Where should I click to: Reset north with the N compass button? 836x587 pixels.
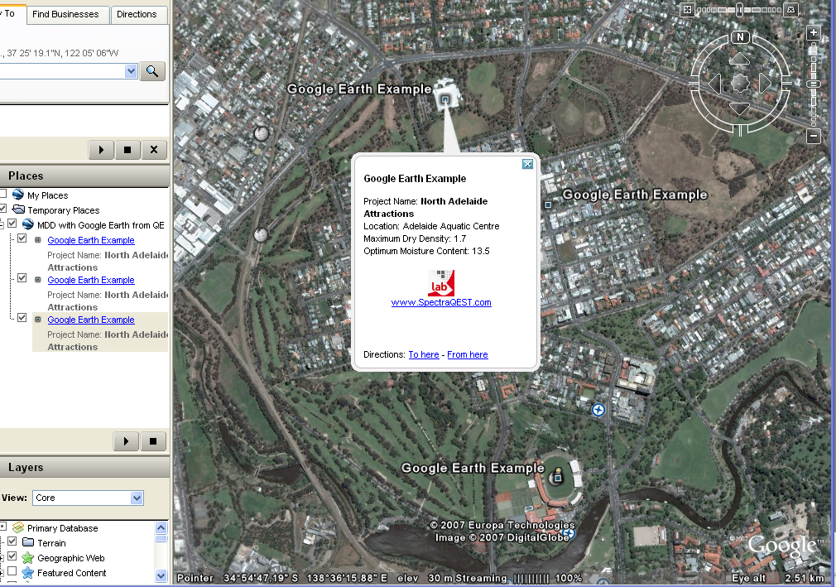coord(740,37)
